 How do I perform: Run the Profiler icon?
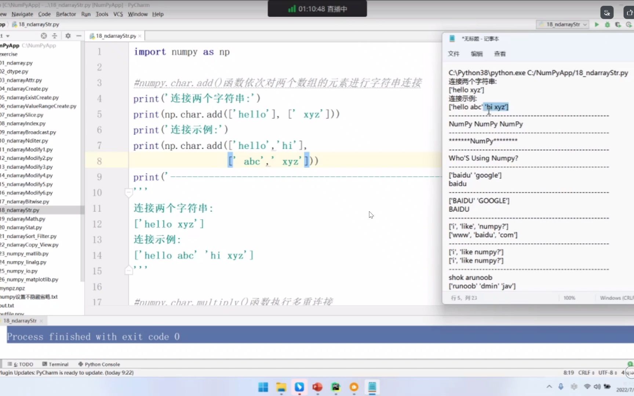[x=629, y=25]
